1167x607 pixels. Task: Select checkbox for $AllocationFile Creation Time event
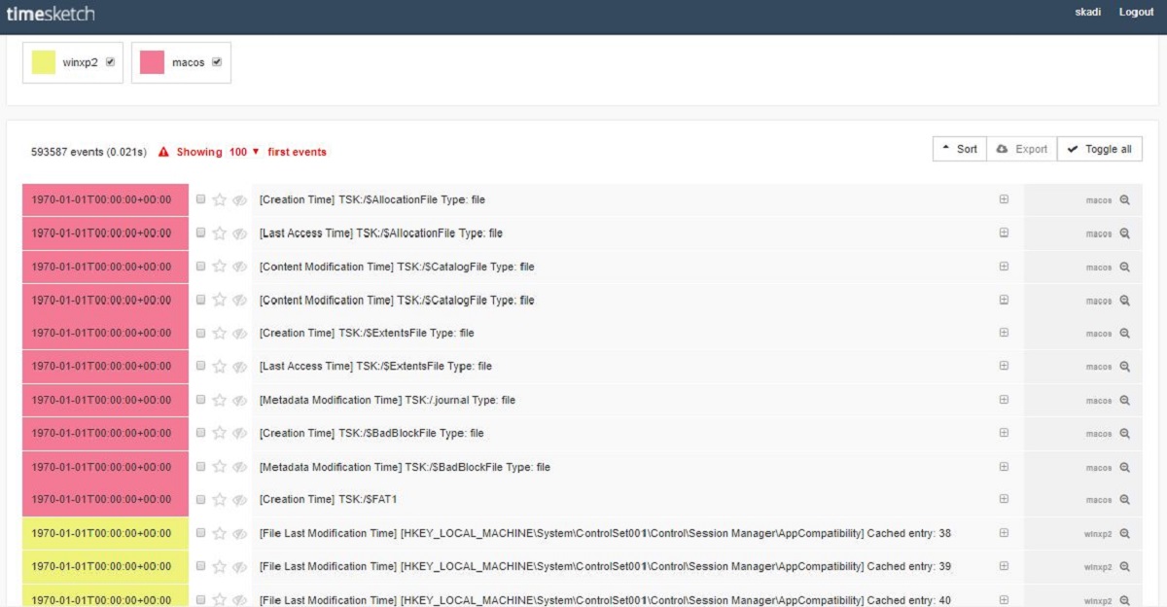click(x=200, y=199)
